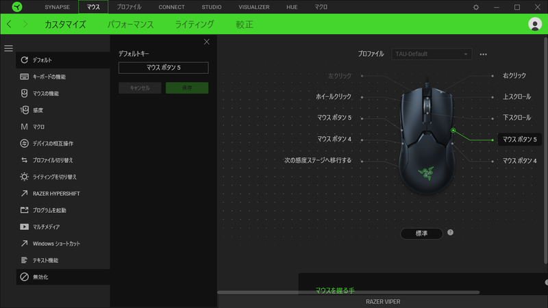Open the マクロ top tab
The width and height of the screenshot is (548, 308).
(x=321, y=7)
